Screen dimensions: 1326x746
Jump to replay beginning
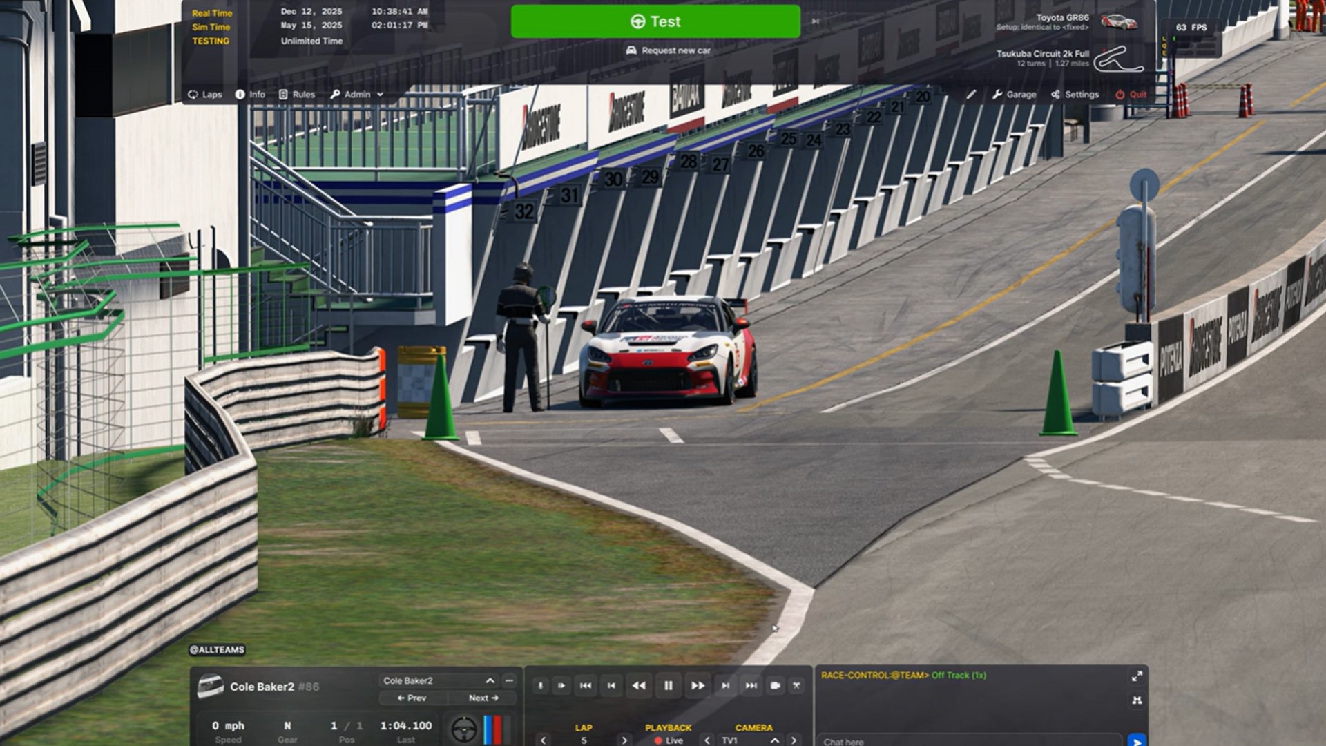[x=586, y=686]
